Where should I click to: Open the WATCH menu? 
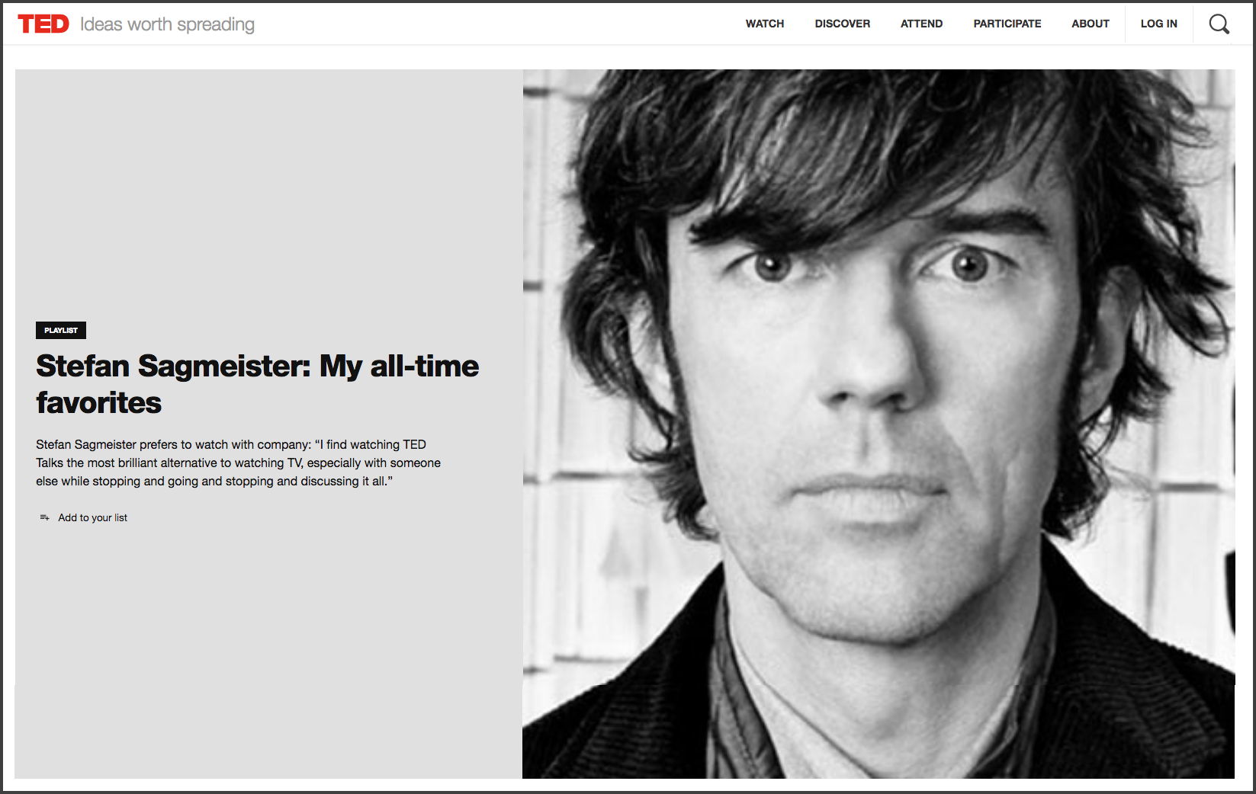[765, 24]
